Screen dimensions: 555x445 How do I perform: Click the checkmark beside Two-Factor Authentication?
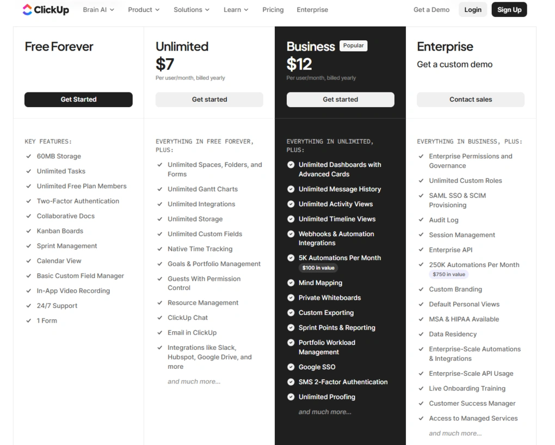click(29, 201)
